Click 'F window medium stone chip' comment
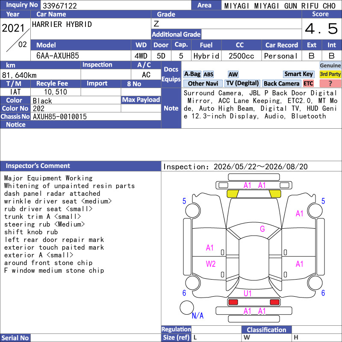Screen dimensions: 342x342 pos(54,271)
